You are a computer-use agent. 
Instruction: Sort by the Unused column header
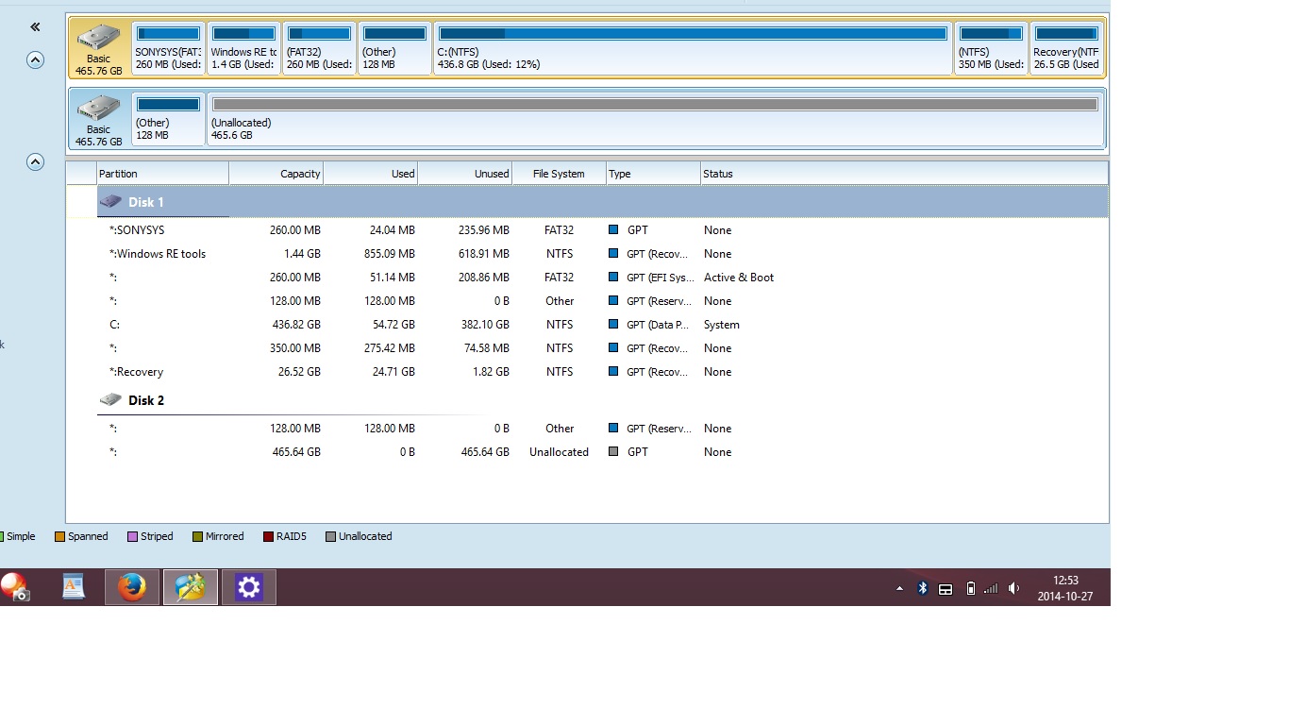click(x=465, y=174)
